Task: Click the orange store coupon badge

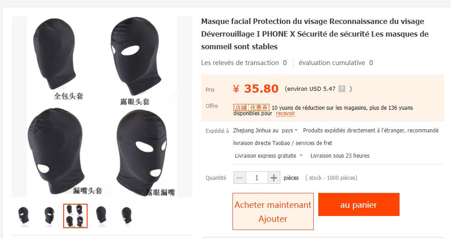Action: click(251, 108)
